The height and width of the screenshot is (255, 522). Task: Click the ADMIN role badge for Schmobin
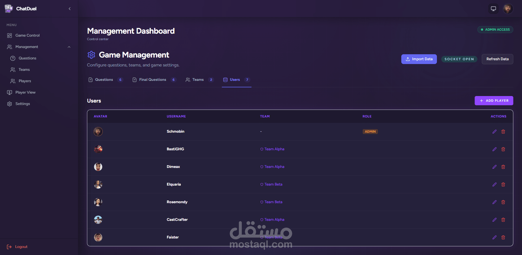(370, 132)
